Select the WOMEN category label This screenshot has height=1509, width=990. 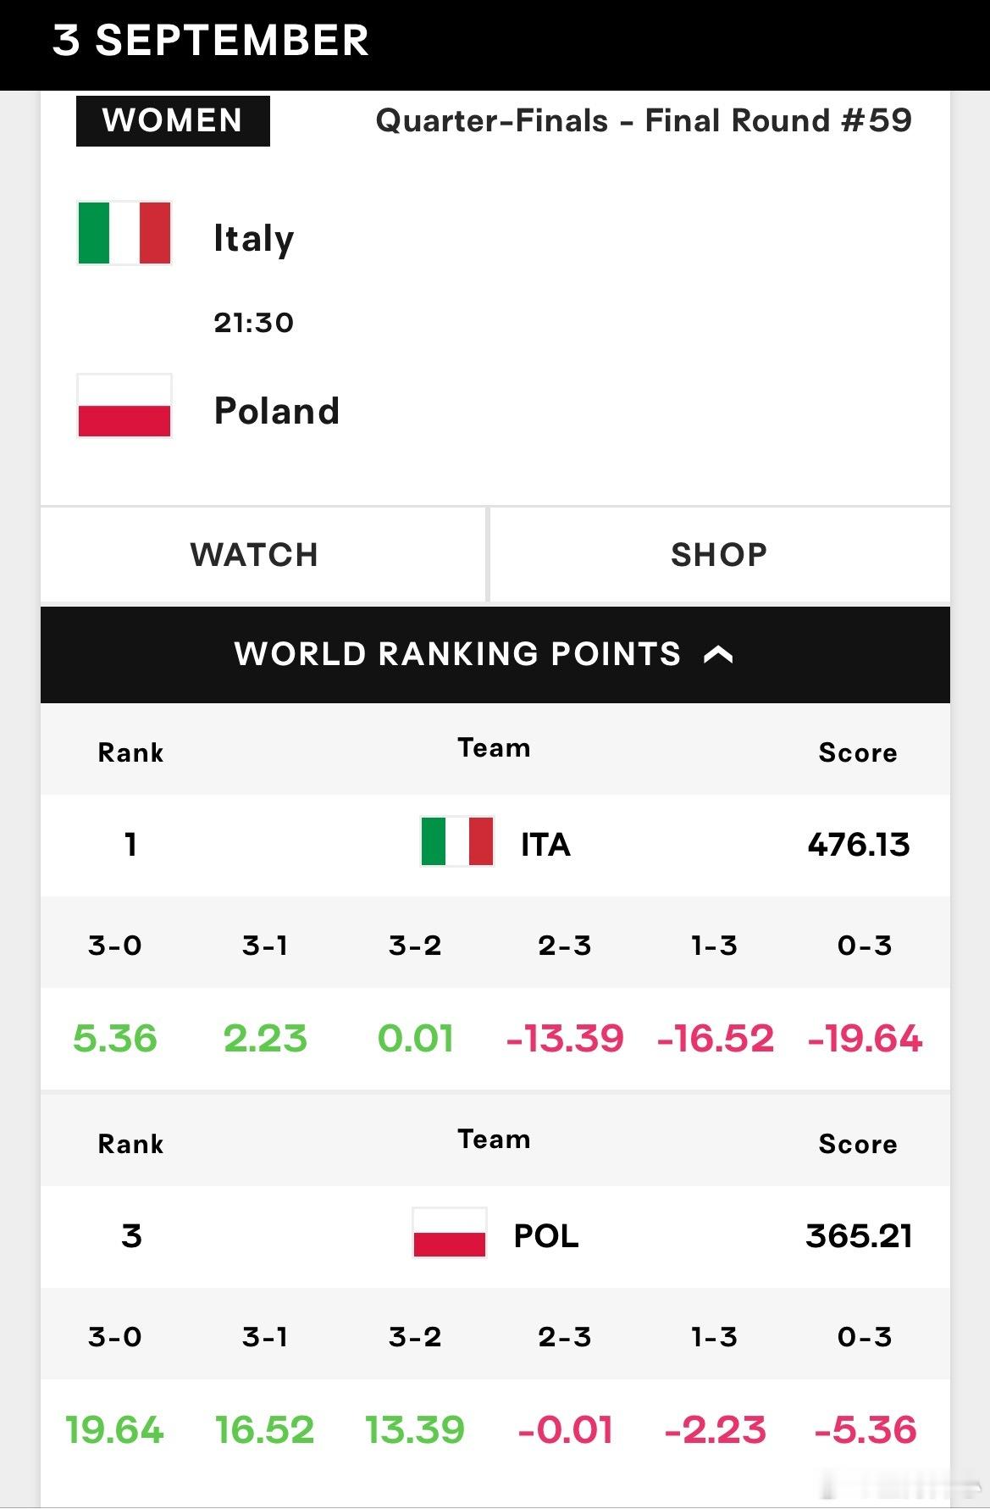173,121
